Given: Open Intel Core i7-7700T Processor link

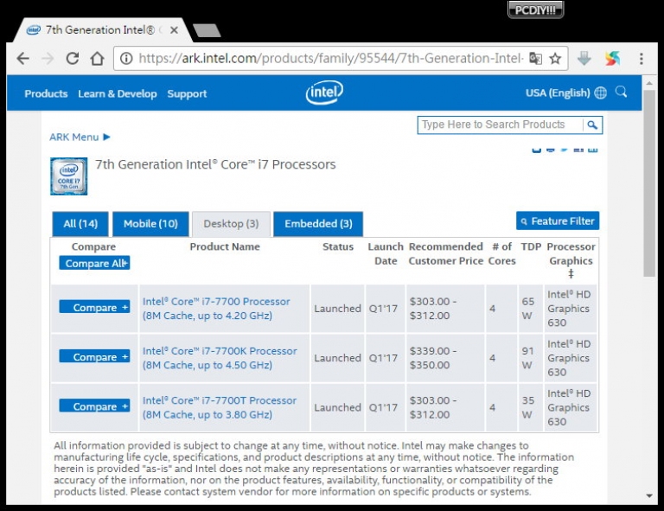Looking at the screenshot, I should coord(220,408).
